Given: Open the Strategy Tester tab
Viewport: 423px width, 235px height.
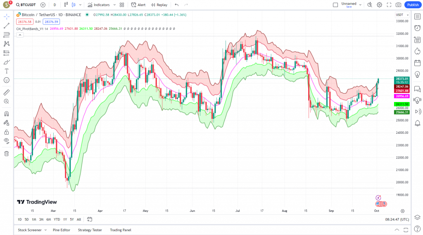Looking at the screenshot, I should tap(90, 230).
